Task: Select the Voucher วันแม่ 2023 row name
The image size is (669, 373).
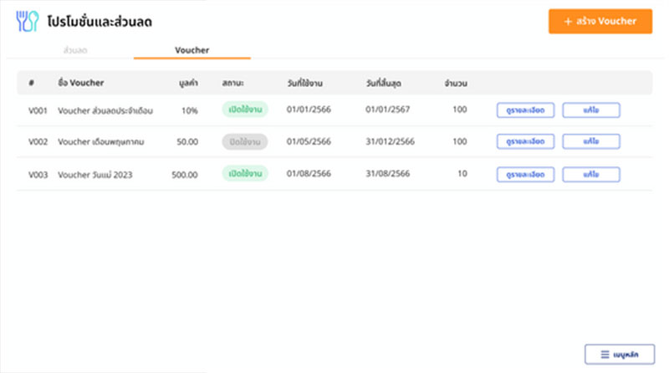Action: (94, 175)
